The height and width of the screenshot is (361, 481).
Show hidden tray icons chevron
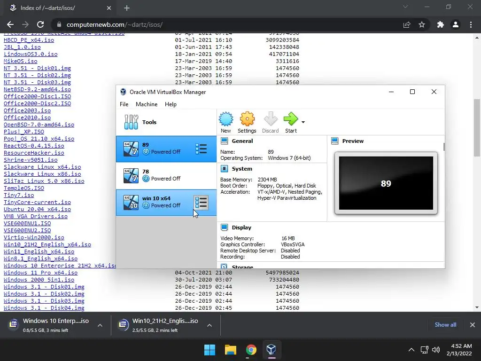[x=411, y=350]
